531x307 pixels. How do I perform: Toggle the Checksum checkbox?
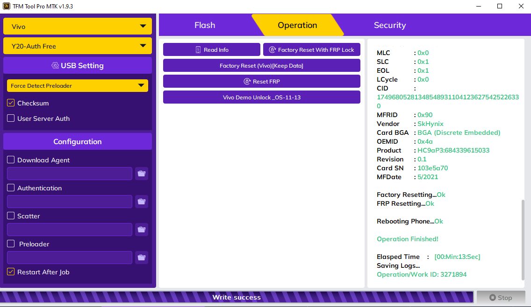tap(11, 103)
